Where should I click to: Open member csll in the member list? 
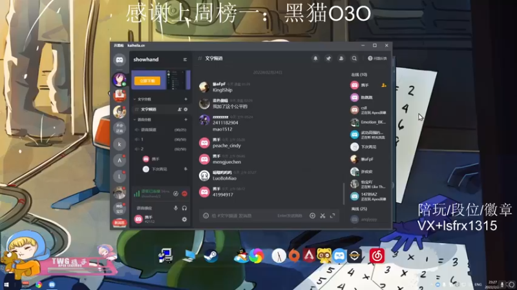368,110
